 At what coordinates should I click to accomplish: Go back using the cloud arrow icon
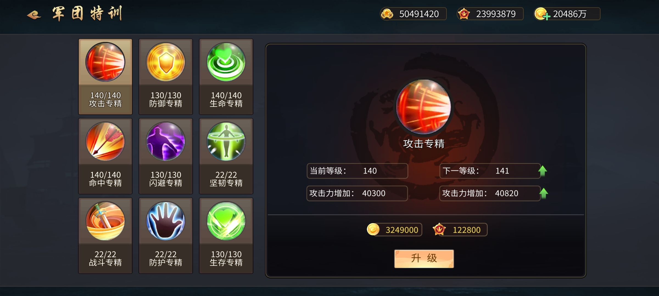pos(34,15)
